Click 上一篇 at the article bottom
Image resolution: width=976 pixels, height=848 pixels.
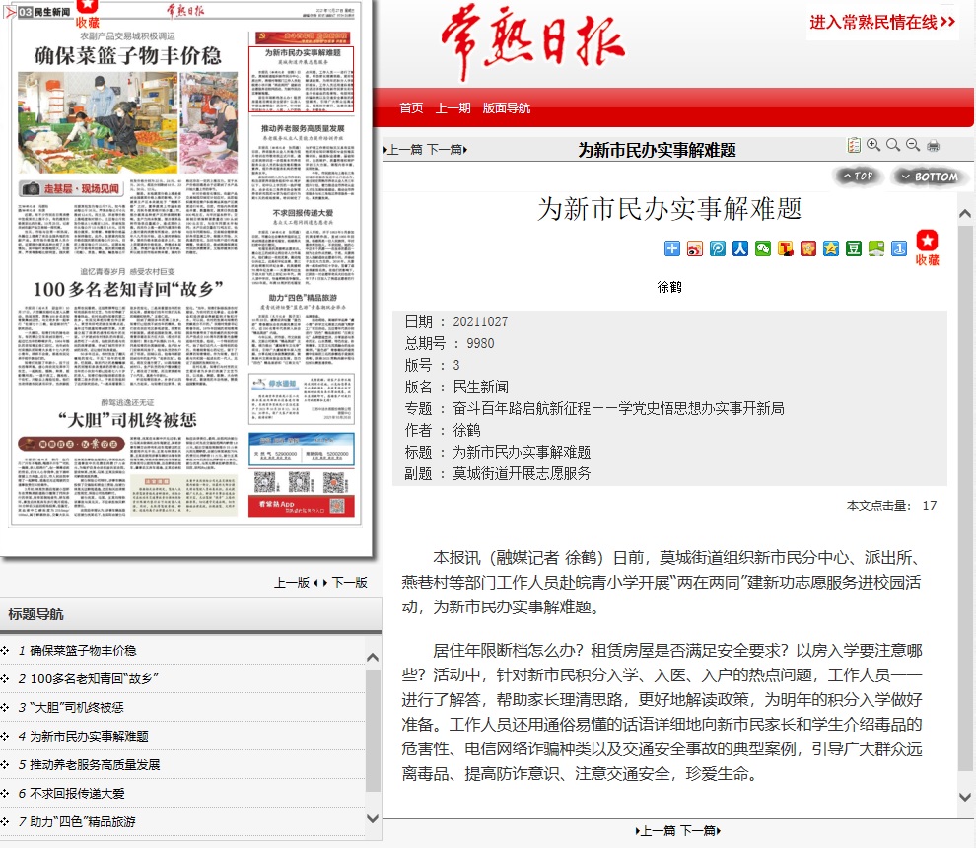(x=656, y=830)
